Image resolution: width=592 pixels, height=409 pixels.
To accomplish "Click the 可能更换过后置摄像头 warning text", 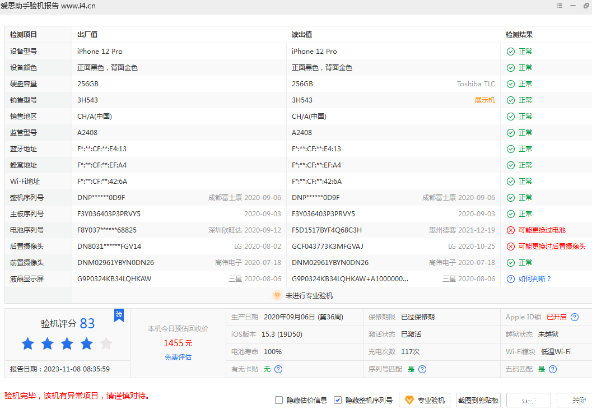I will [552, 246].
